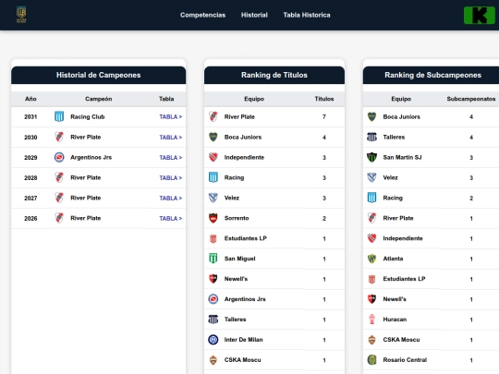Click Newell's crest in Ranking de Titulos

(213, 279)
